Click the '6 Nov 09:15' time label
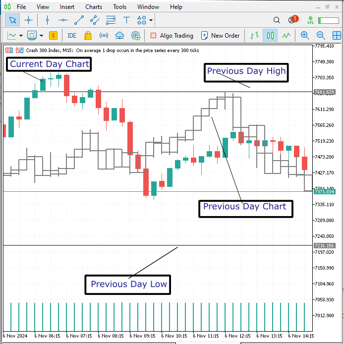The height and width of the screenshot is (344, 344). [143, 336]
